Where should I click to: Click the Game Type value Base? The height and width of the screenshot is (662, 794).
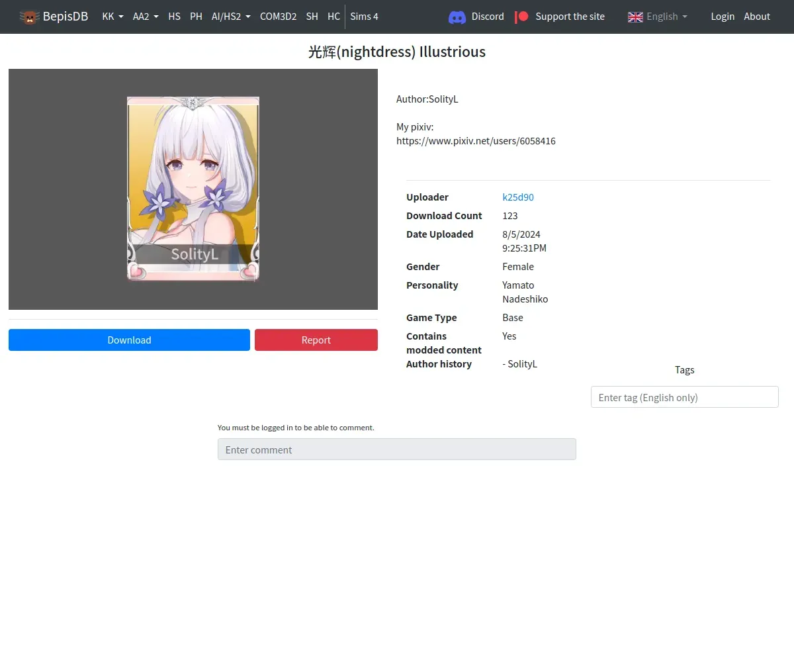pyautogui.click(x=513, y=318)
